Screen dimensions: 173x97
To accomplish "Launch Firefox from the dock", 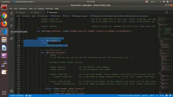I will pyautogui.click(x=4, y=24).
